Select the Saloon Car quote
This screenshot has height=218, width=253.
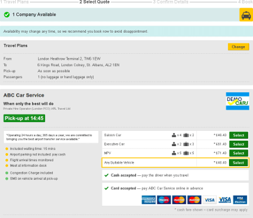[x=238, y=135]
